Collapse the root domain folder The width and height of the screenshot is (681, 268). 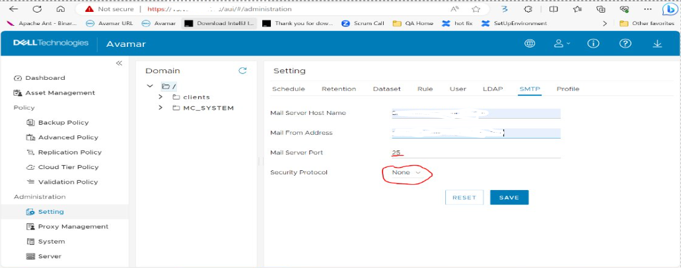tap(151, 86)
